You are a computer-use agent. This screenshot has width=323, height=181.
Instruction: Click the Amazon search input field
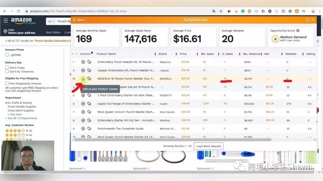tap(63, 21)
